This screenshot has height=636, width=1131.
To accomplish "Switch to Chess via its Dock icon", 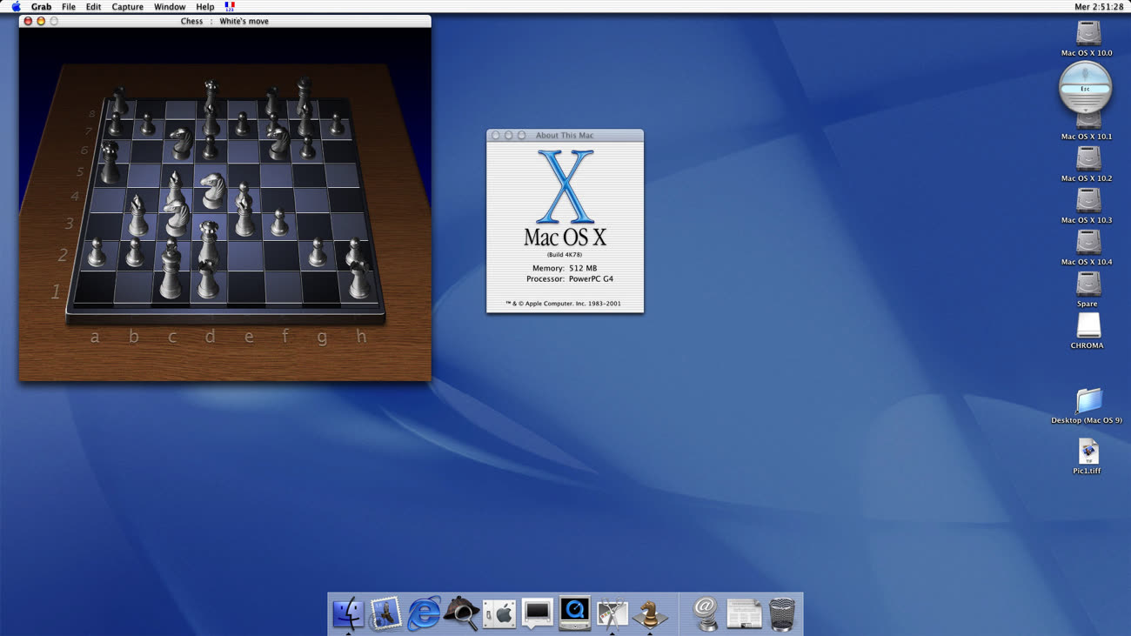I will [x=650, y=613].
